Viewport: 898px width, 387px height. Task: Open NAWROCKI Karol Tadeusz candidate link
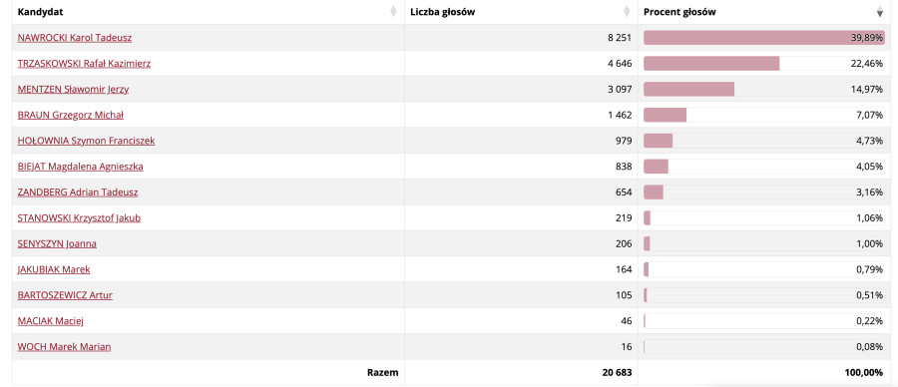[x=75, y=38]
